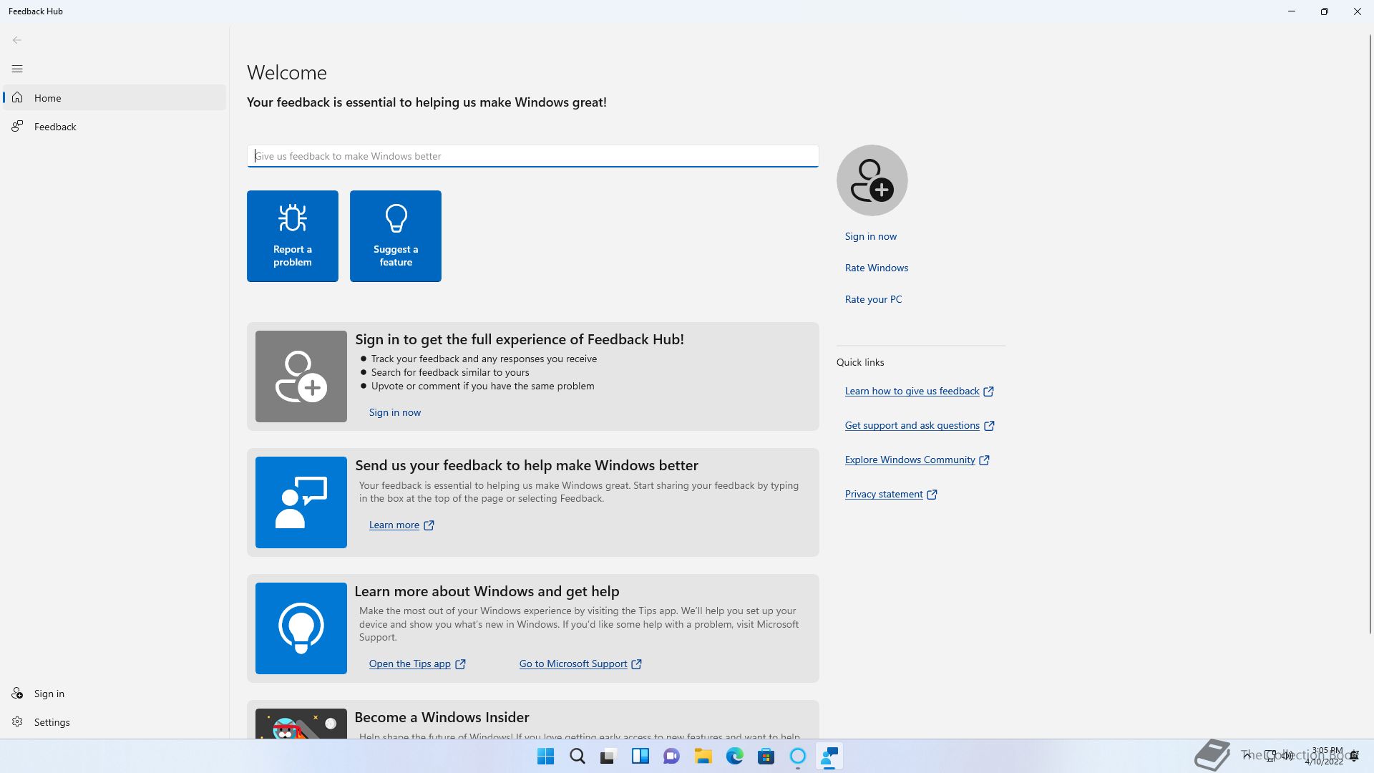Click the blue feedback person chat icon
Screen dimensions: 1374x773
301,502
